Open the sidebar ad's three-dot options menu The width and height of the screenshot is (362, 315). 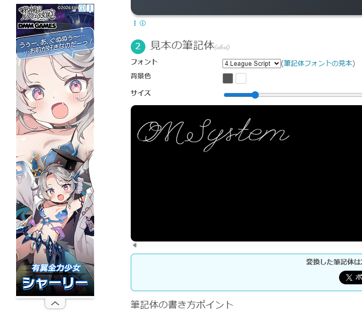point(90,8)
